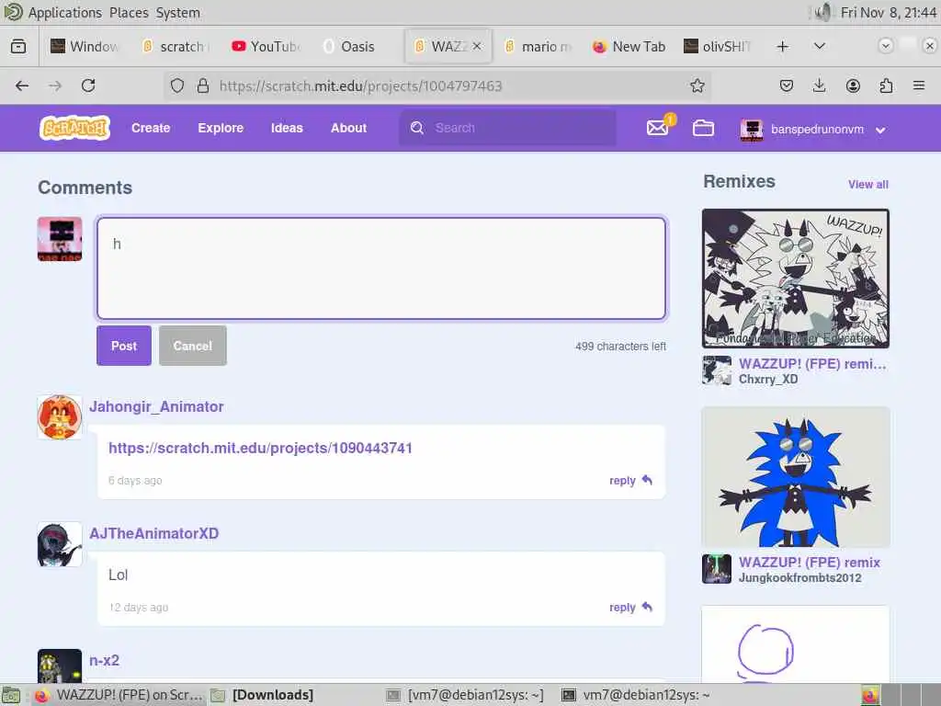Close the WAZZUP tab
The width and height of the screenshot is (941, 706).
point(477,46)
